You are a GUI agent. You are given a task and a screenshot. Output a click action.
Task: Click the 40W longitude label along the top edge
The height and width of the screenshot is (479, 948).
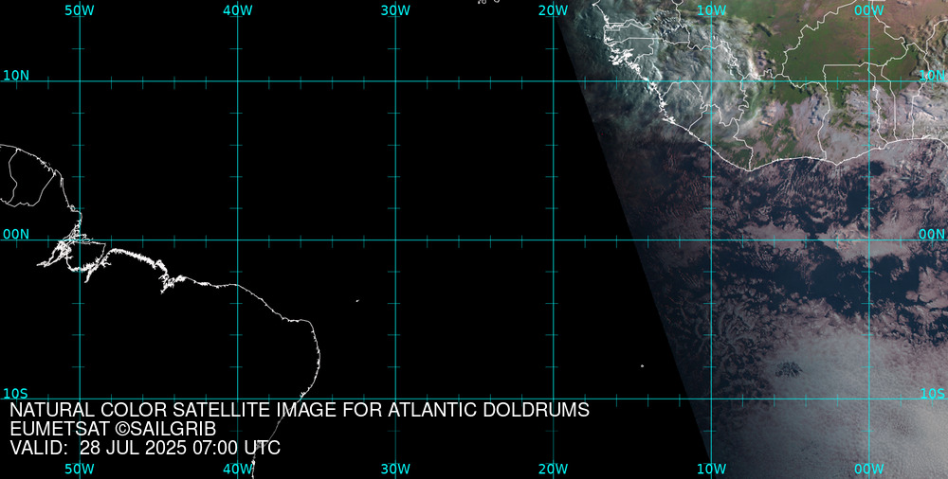[238, 10]
